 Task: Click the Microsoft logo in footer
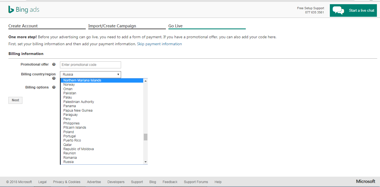[x=365, y=181]
